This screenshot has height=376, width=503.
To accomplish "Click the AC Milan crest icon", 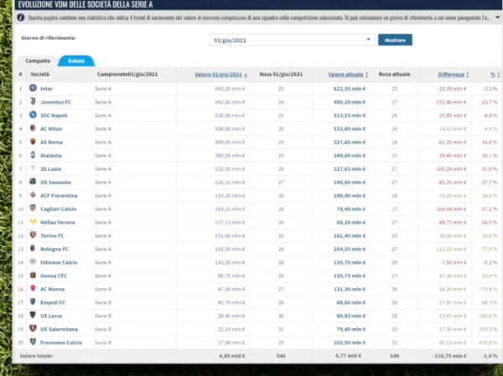I will coord(33,128).
